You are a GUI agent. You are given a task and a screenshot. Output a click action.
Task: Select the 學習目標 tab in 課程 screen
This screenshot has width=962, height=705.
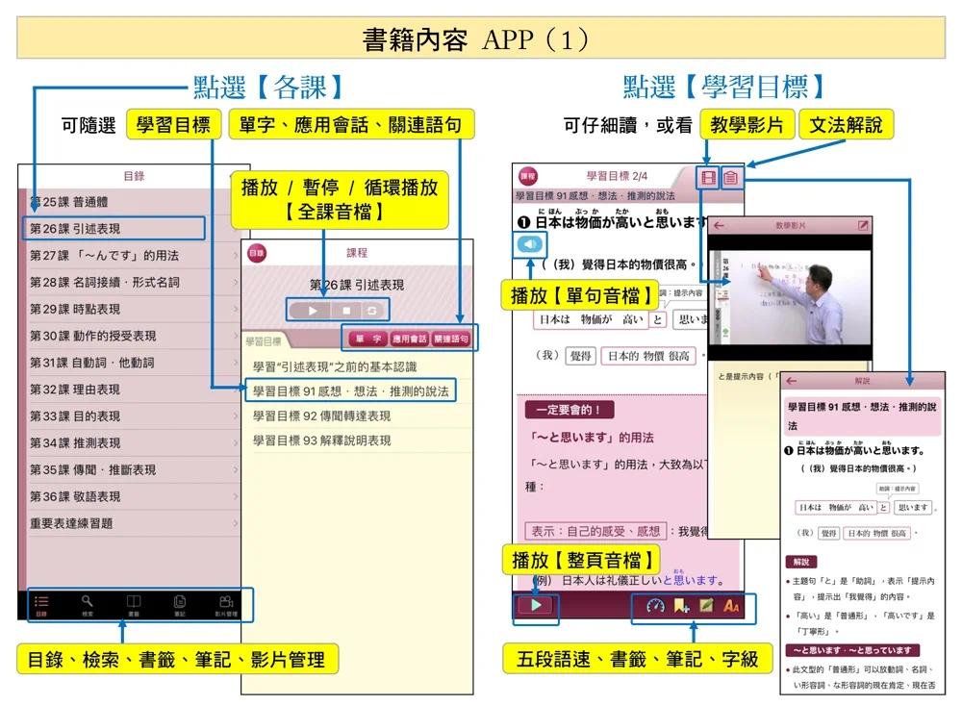(x=264, y=341)
